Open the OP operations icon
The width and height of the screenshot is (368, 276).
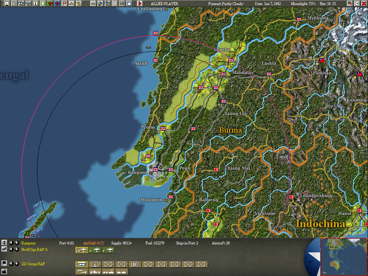115,4
